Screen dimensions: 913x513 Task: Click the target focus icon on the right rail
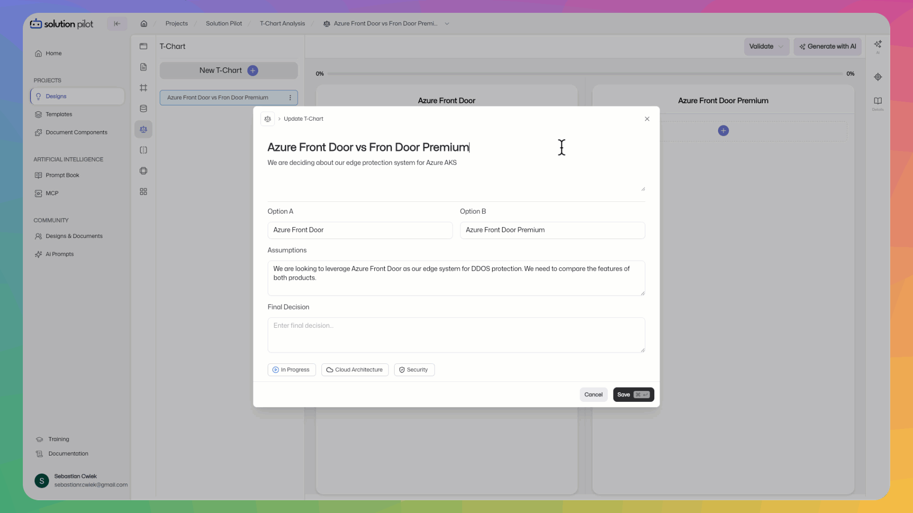(878, 77)
